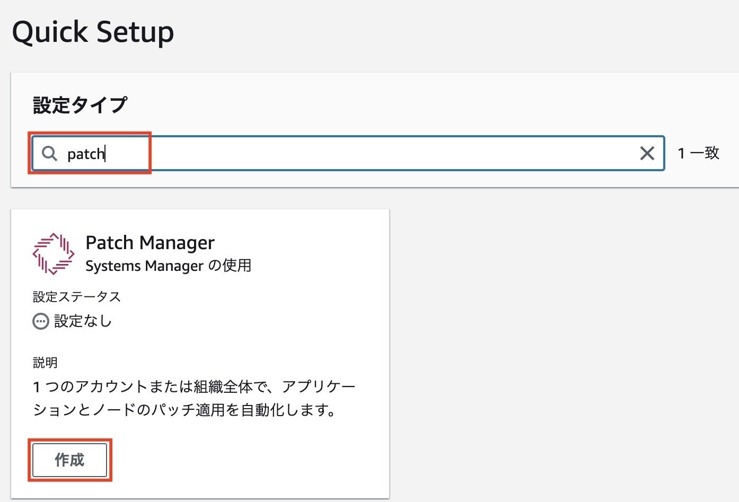The width and height of the screenshot is (739, 502).
Task: Click the '1 一致' match count
Action: (698, 153)
